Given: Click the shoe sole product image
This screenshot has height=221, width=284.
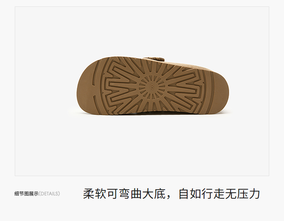Looking at the screenshot, I should 153,85.
